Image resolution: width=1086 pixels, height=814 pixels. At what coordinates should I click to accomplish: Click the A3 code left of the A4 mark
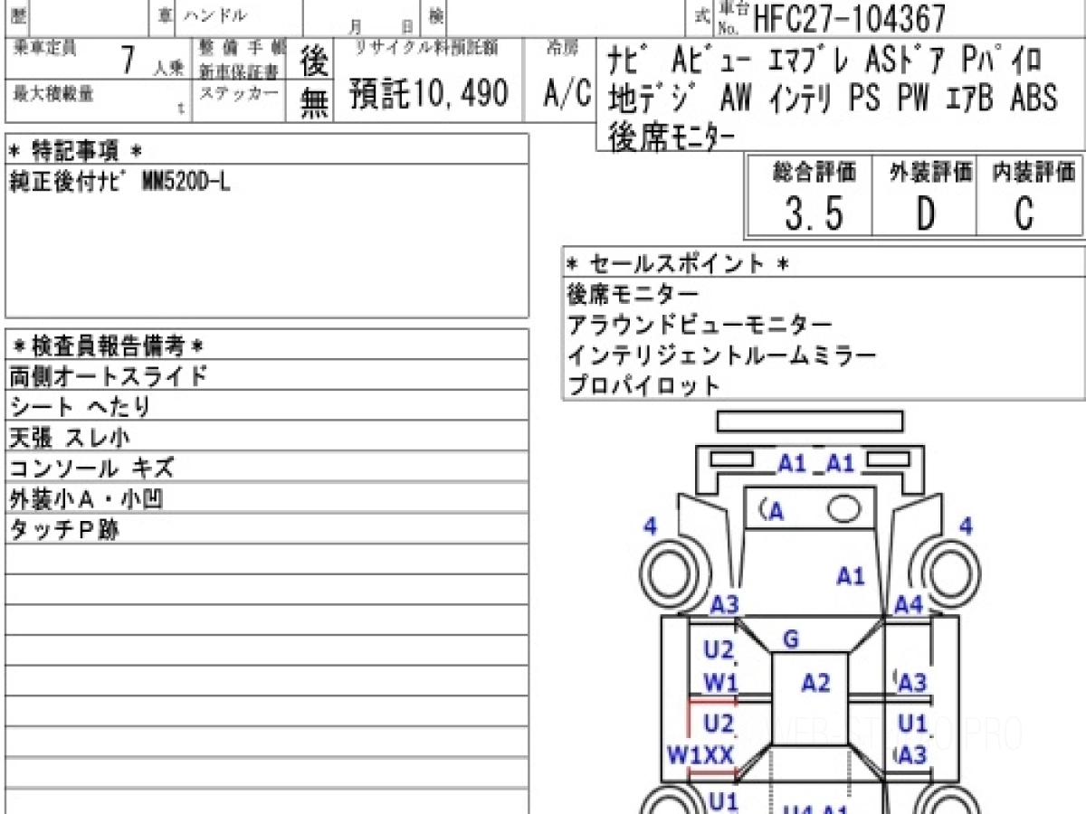(x=724, y=605)
